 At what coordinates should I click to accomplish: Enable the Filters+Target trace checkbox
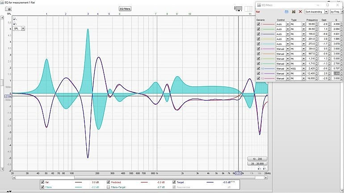[x=109, y=187]
